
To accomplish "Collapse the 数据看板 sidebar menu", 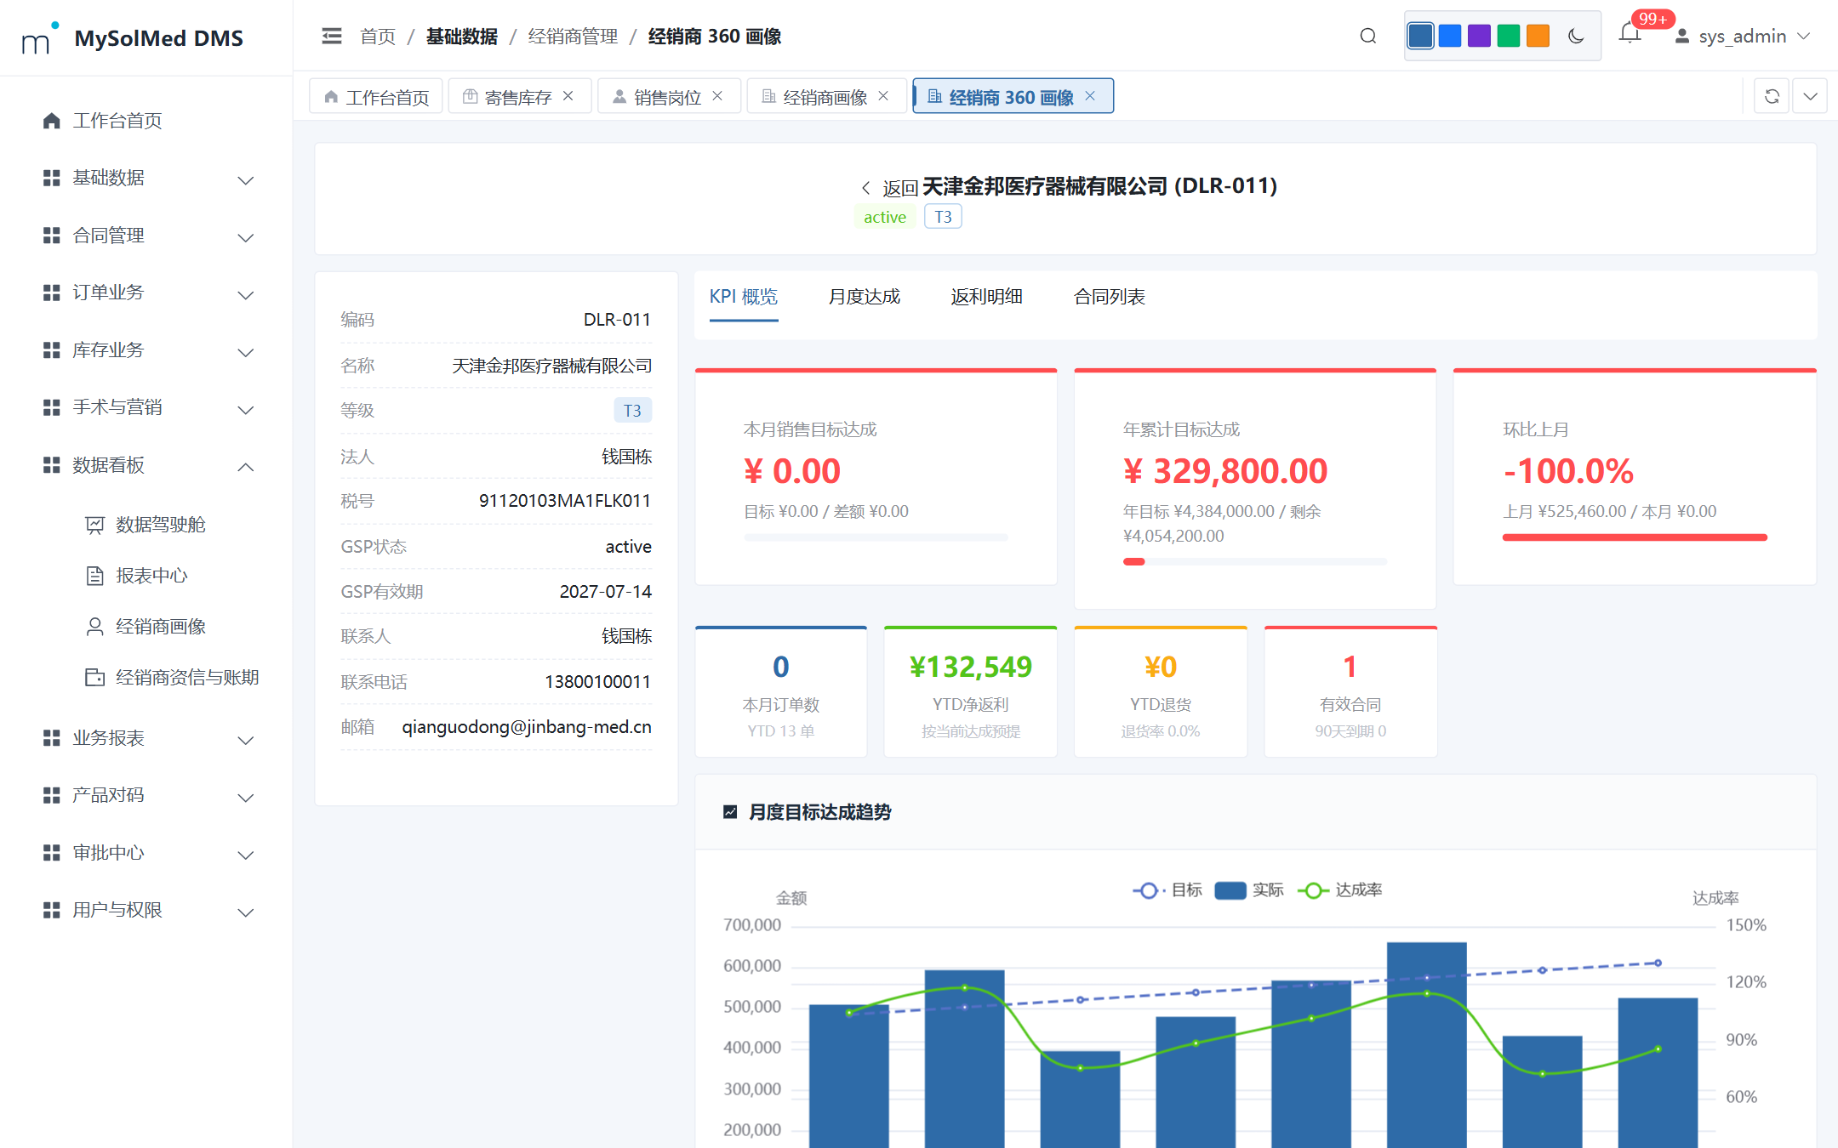I will (x=146, y=465).
